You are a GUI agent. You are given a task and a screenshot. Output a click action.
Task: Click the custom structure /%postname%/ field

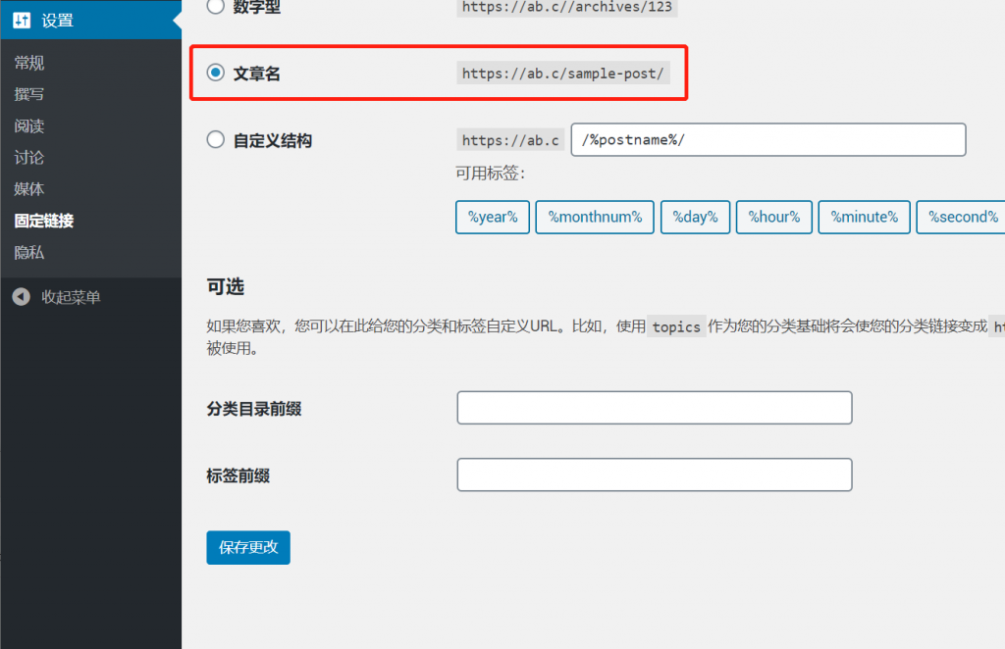pyautogui.click(x=767, y=140)
